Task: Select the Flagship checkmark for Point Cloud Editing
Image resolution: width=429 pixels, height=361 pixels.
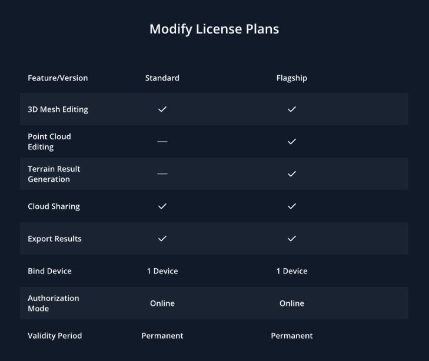Action: (292, 142)
